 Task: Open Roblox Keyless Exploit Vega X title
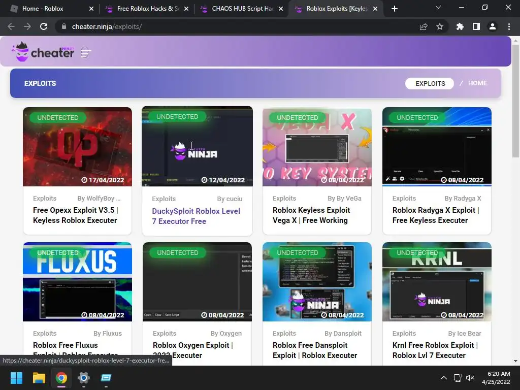(x=311, y=215)
